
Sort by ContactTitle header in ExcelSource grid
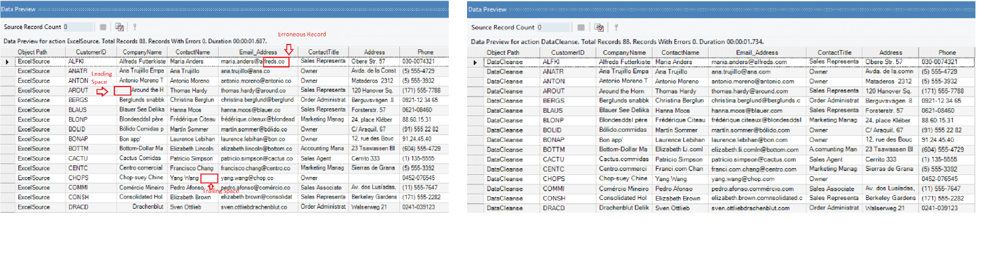pyautogui.click(x=324, y=52)
